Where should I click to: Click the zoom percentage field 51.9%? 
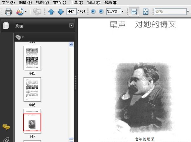(x=114, y=11)
